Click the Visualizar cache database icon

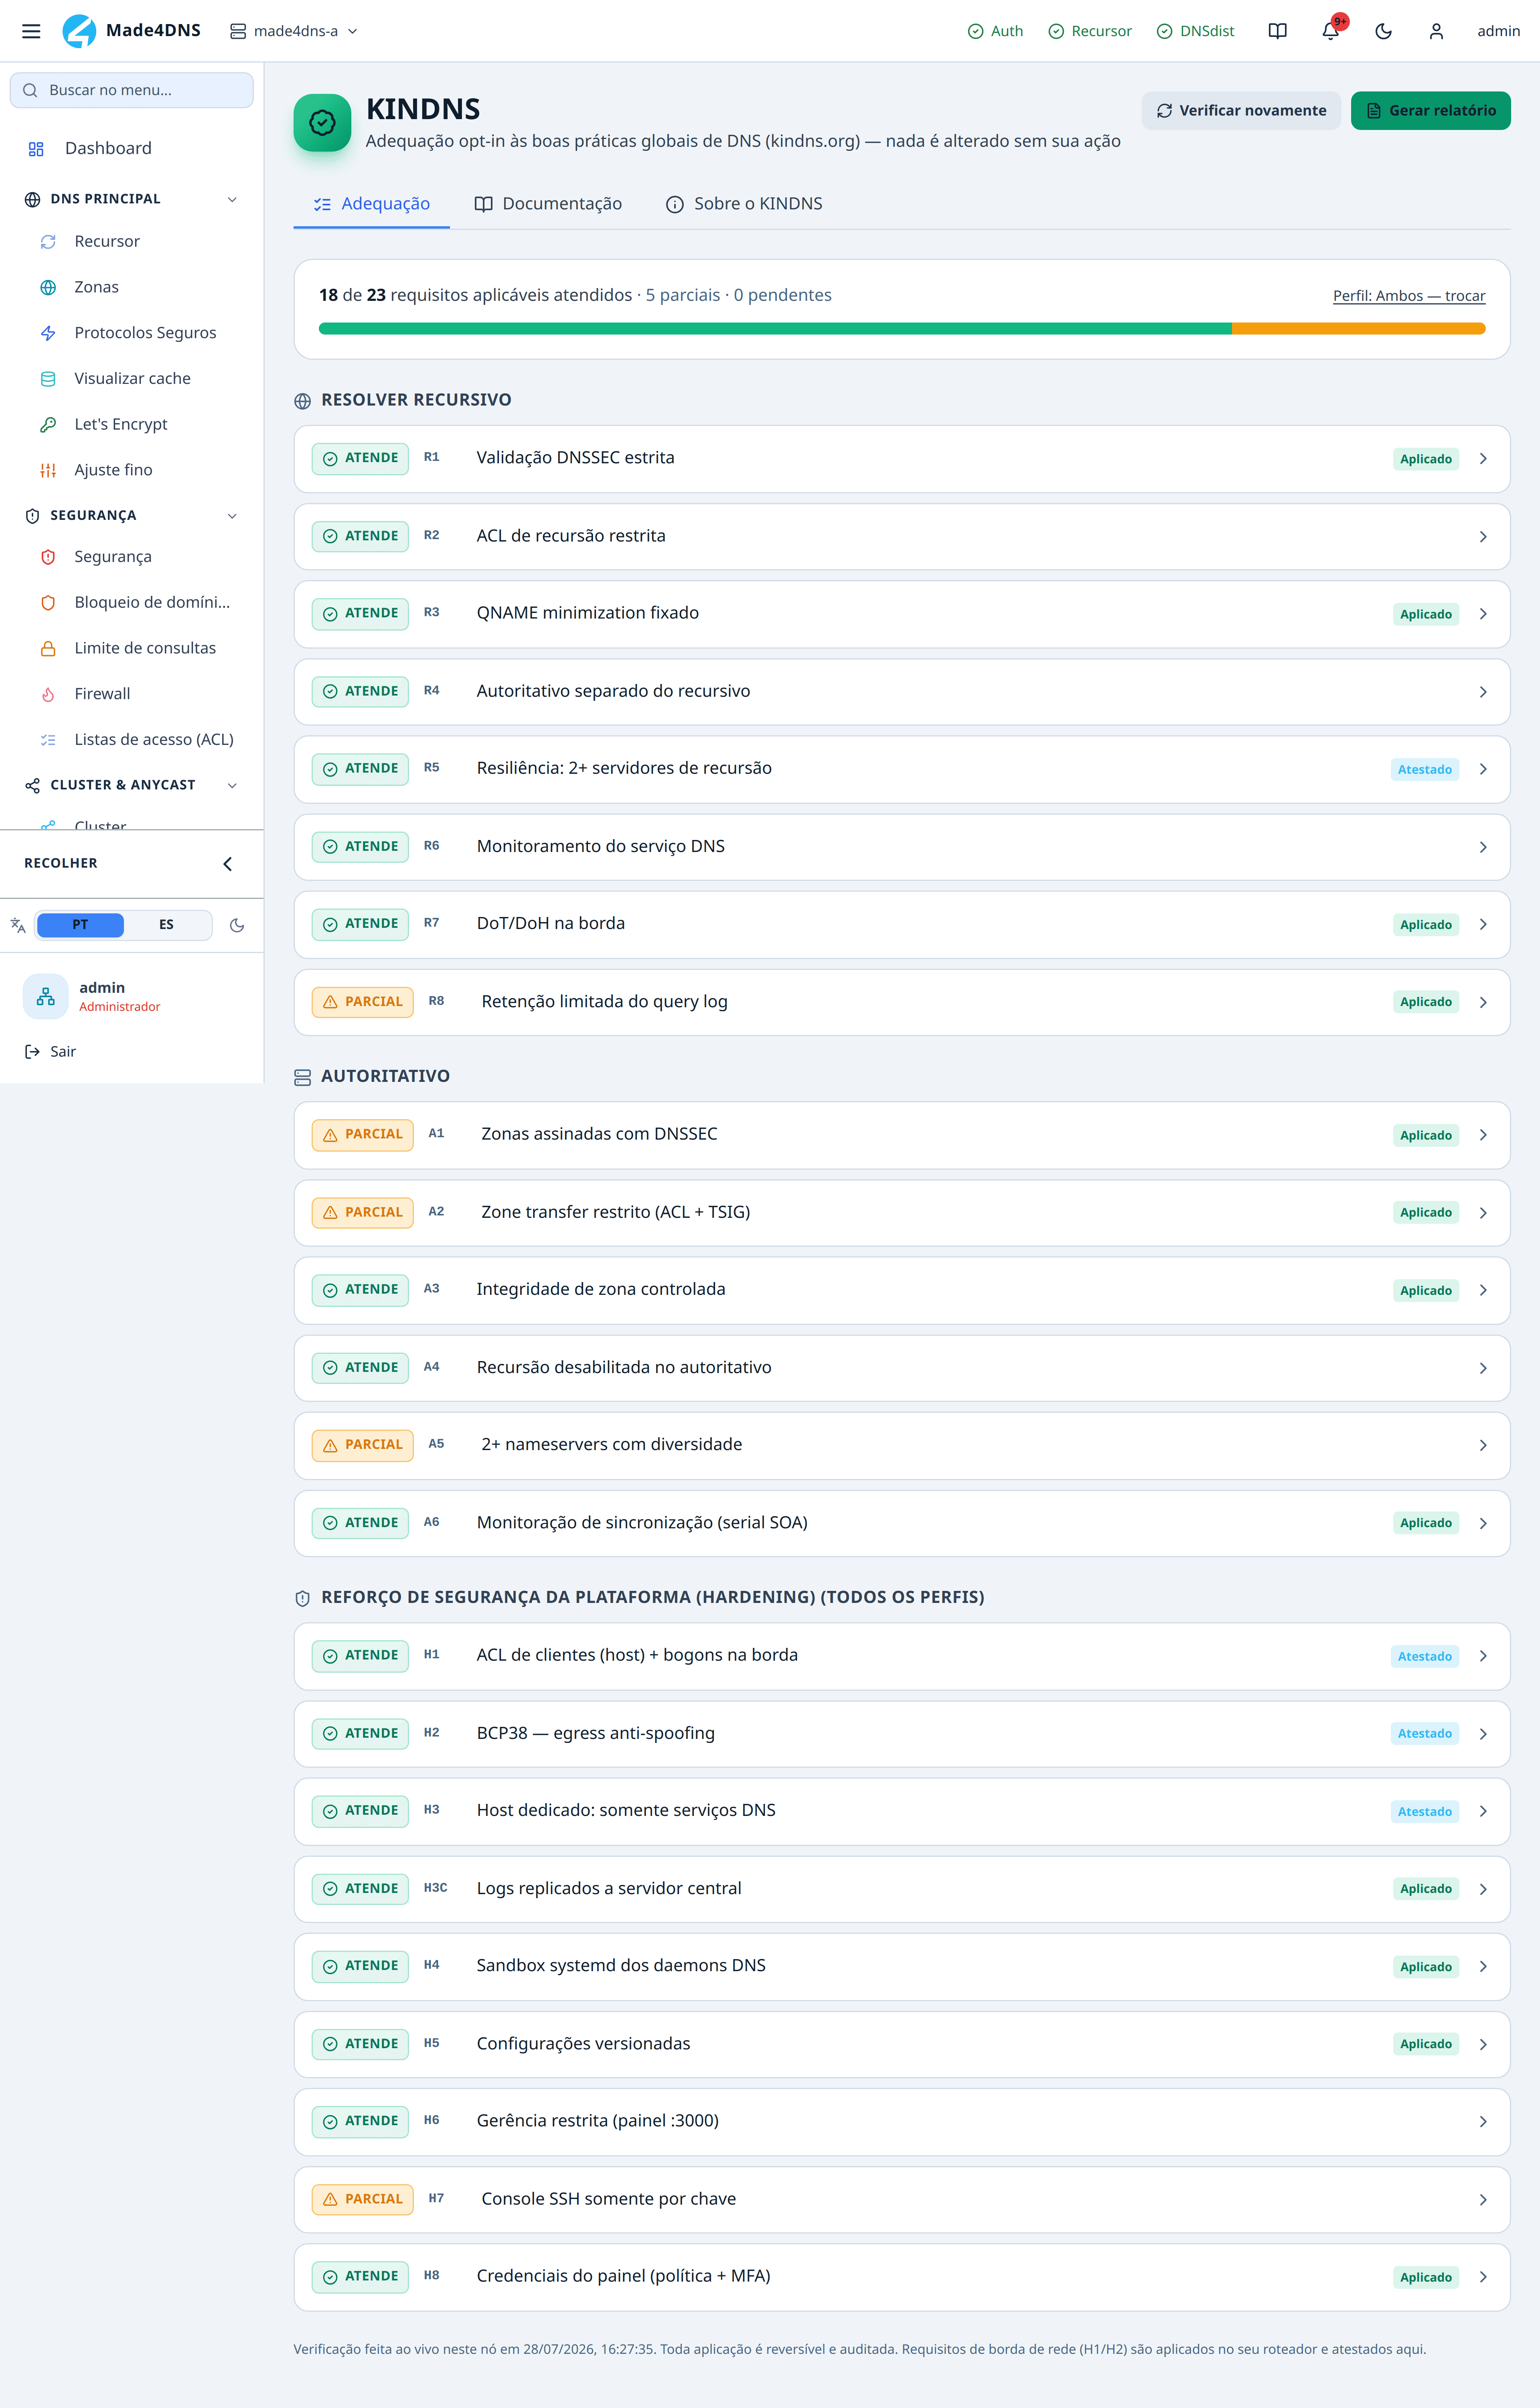click(x=48, y=379)
